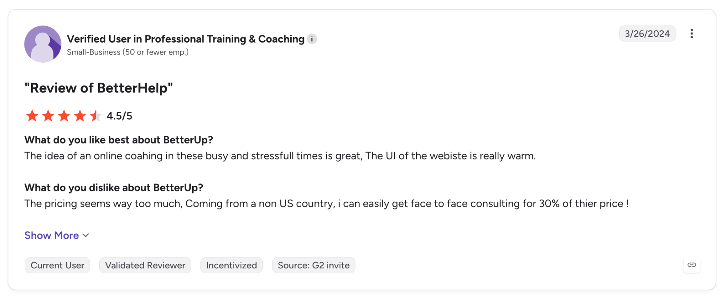The height and width of the screenshot is (296, 726).
Task: Open the three-dot more options menu
Action: pyautogui.click(x=691, y=34)
